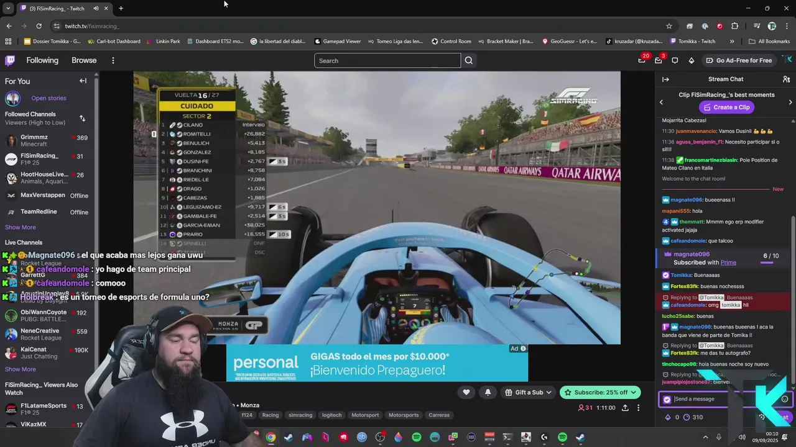The width and height of the screenshot is (796, 447).
Task: Open the three-dot more menu beside Browse
Action: (113, 60)
